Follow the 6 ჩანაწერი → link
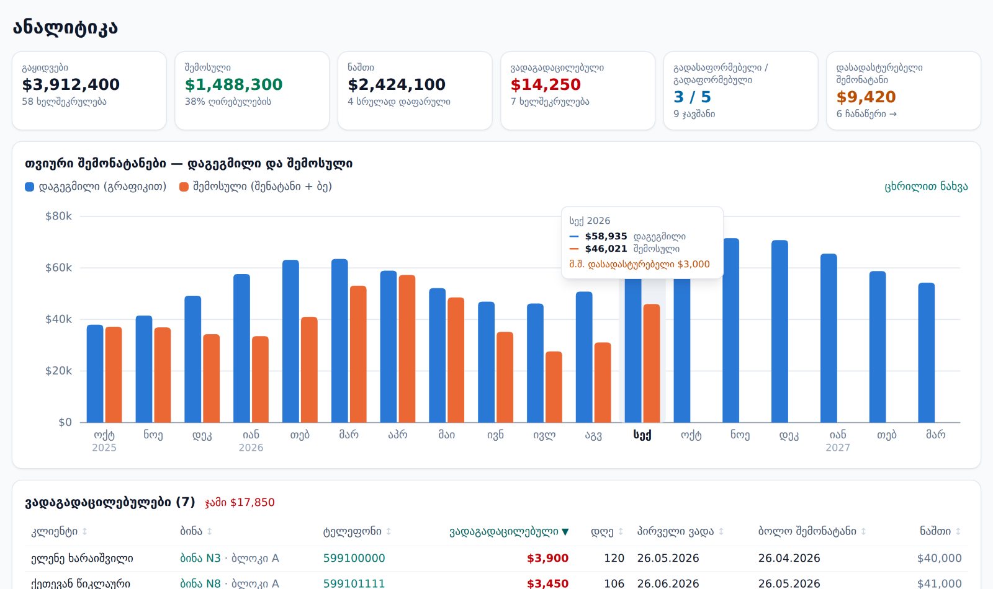Viewport: 993px width, 589px height. [x=866, y=114]
